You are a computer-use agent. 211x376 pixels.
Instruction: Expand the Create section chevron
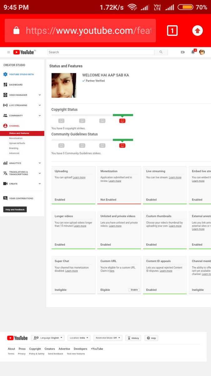coord(40,184)
